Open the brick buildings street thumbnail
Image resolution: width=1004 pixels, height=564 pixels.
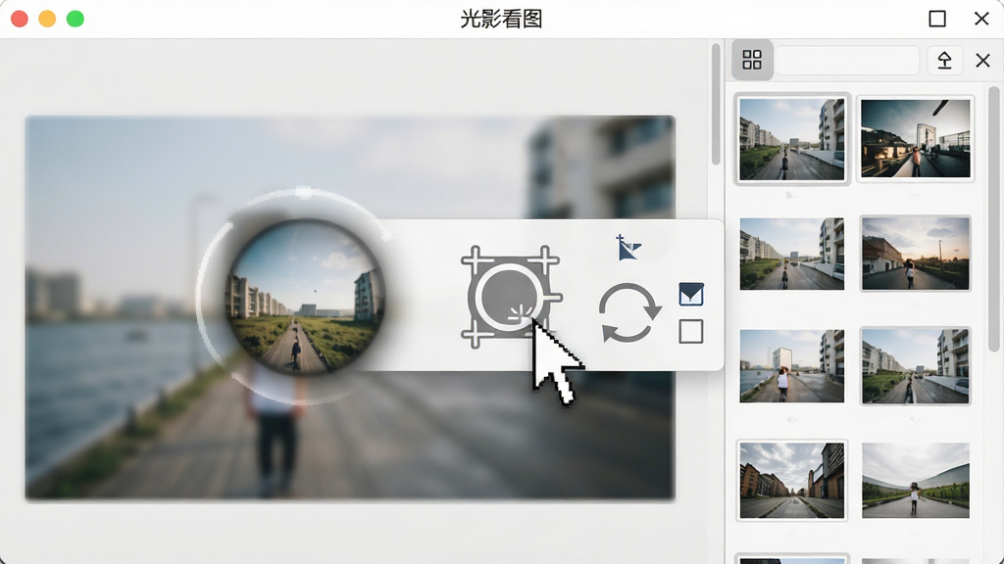point(791,480)
